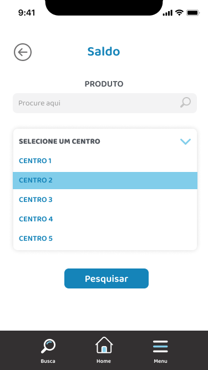Select Centro 3 from list
The width and height of the screenshot is (208, 370).
pyautogui.click(x=105, y=200)
